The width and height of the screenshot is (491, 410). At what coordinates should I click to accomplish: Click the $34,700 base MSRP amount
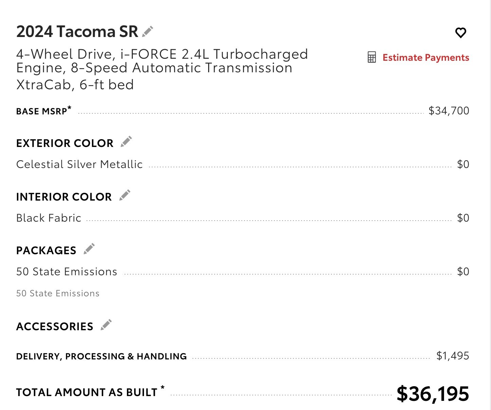click(x=449, y=111)
